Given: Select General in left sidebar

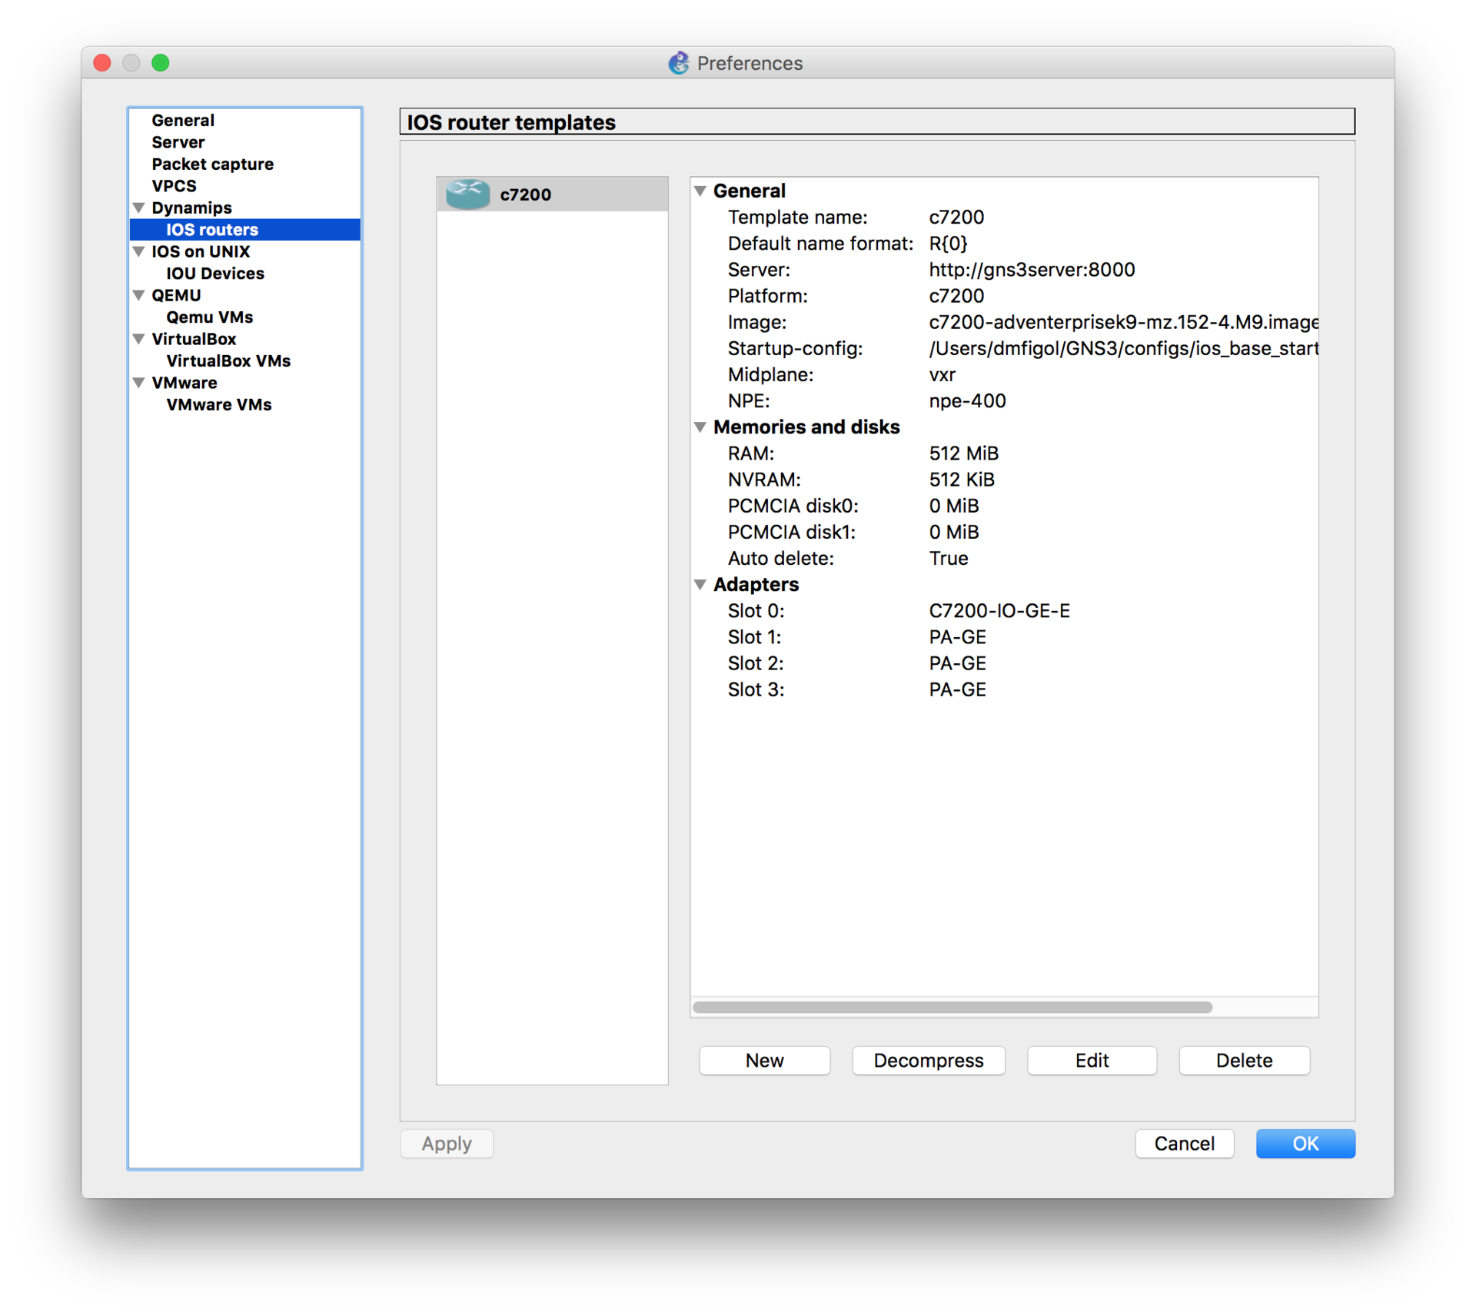Looking at the screenshot, I should pyautogui.click(x=181, y=121).
